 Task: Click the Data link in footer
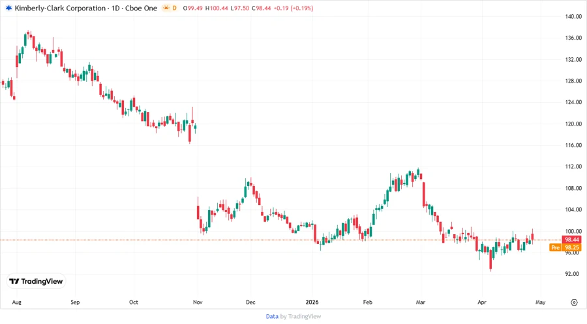pyautogui.click(x=272, y=316)
